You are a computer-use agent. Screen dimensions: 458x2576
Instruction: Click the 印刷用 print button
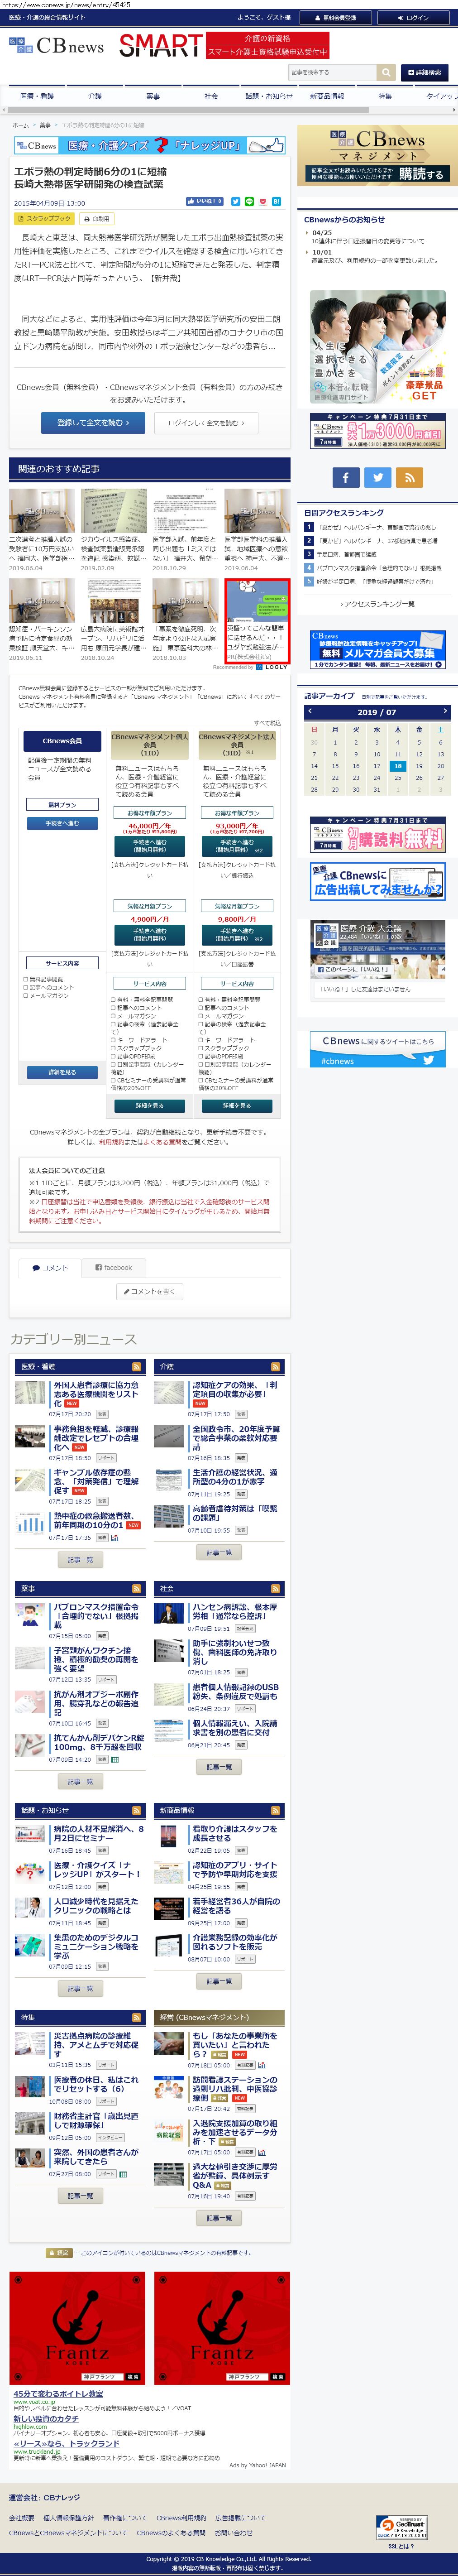[97, 218]
